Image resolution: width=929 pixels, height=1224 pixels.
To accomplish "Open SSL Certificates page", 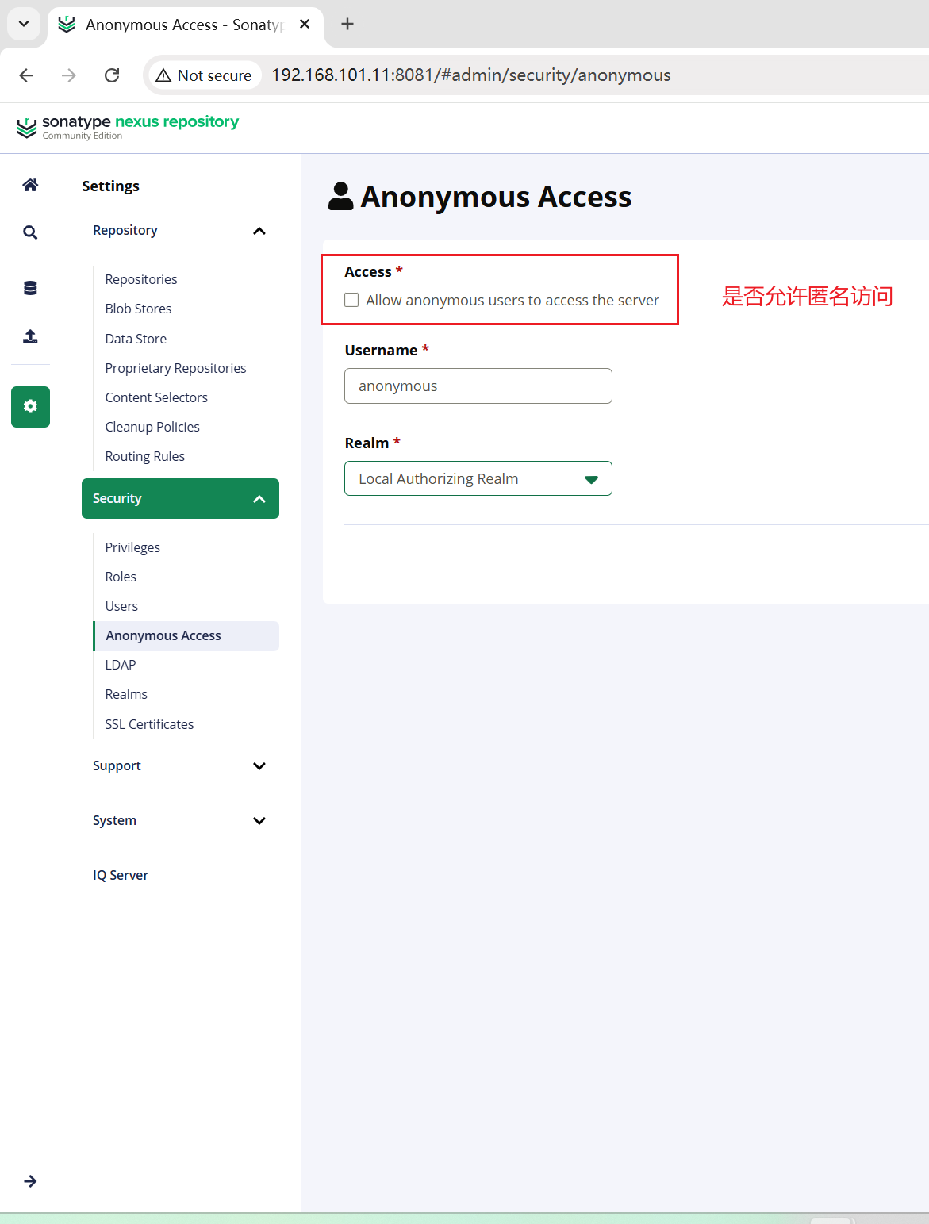I will [x=149, y=724].
